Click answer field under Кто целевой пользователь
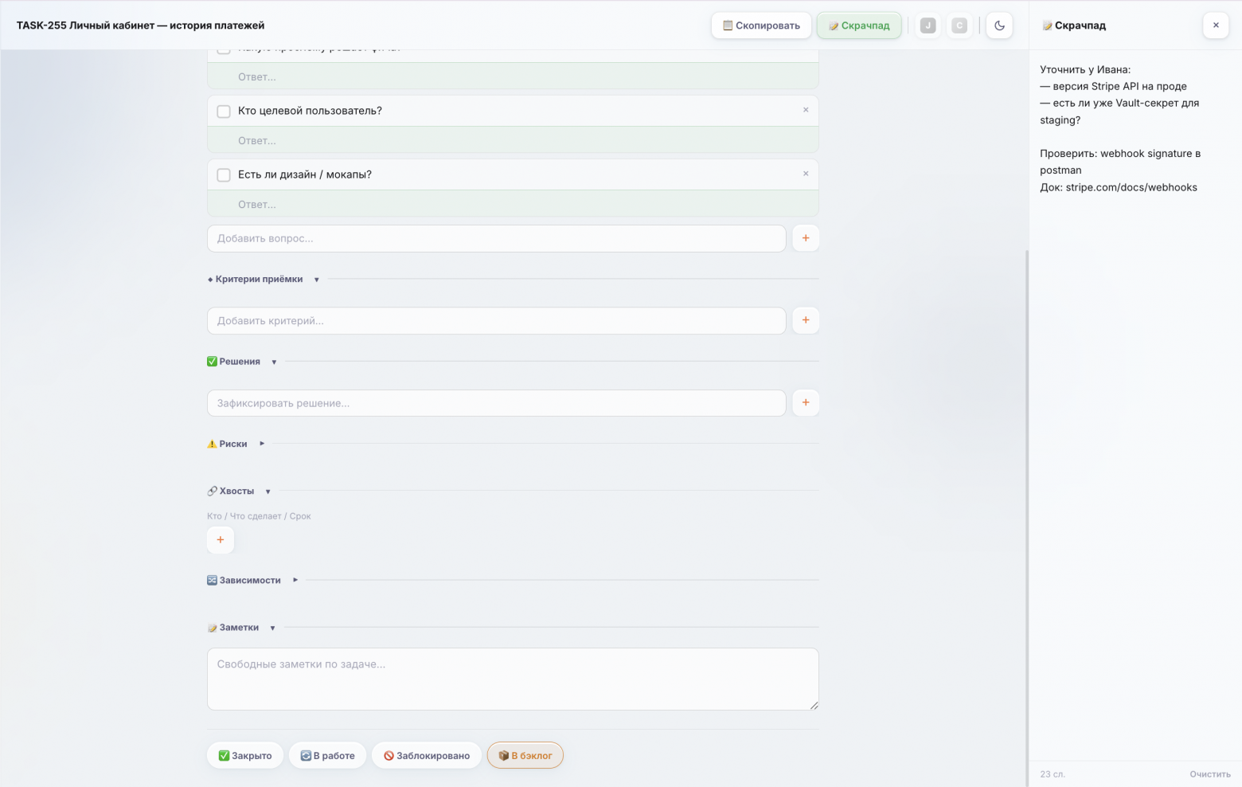 coord(513,140)
